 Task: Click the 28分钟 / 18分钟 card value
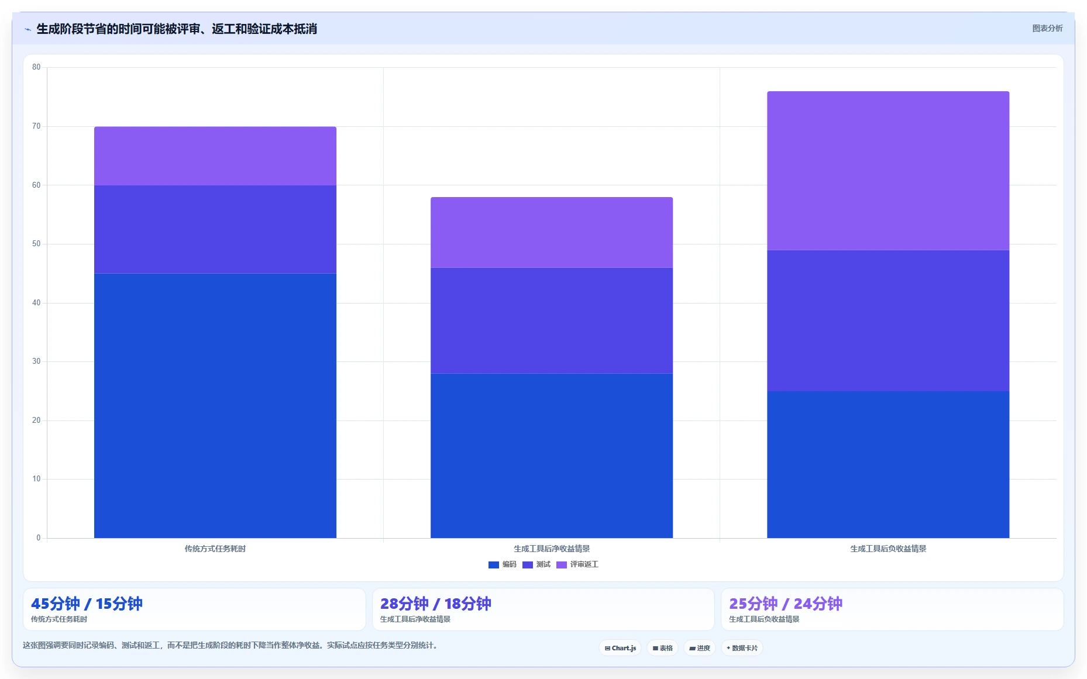(x=436, y=604)
